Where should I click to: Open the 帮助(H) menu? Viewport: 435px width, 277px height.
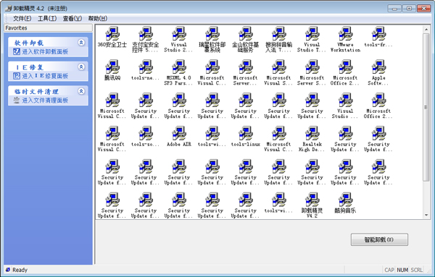pos(98,19)
